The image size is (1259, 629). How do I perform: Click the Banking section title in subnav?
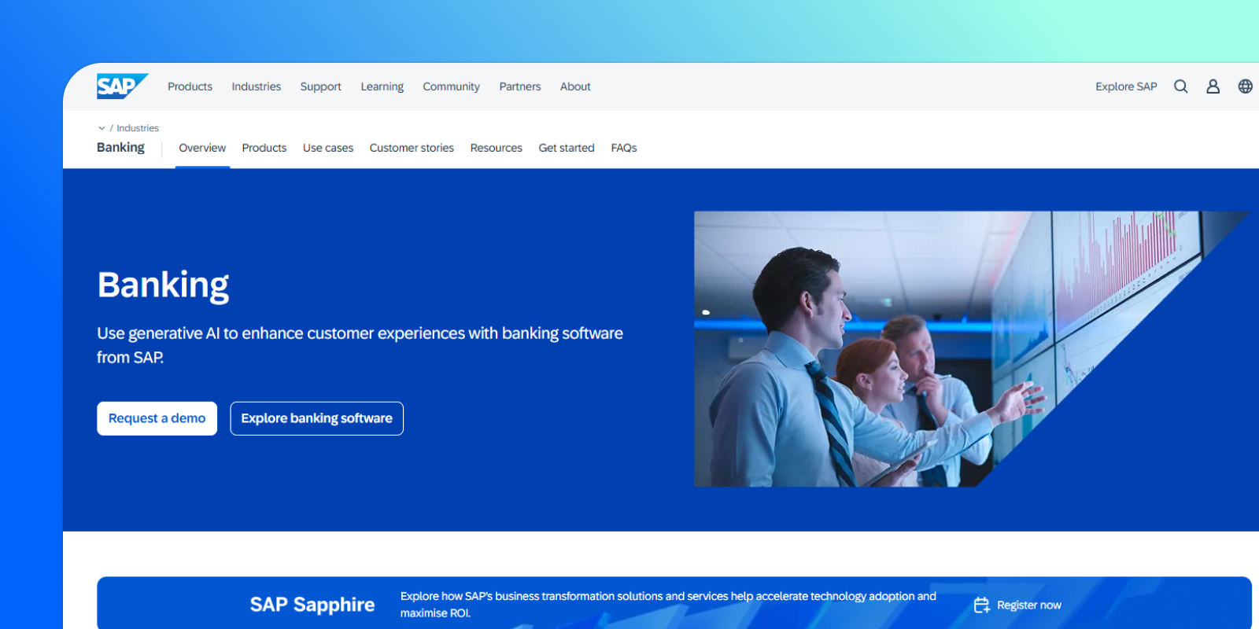120,148
